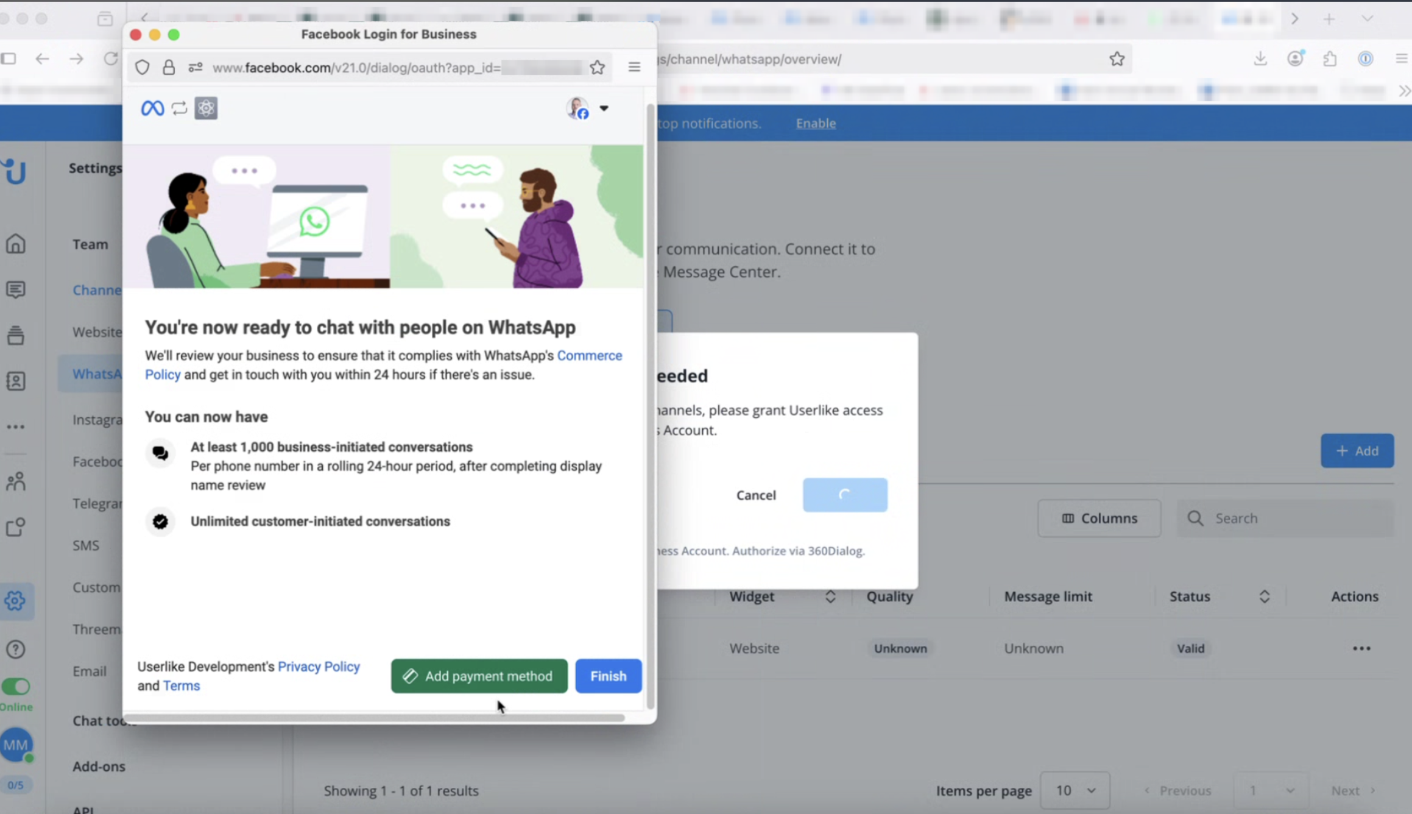Image resolution: width=1412 pixels, height=814 pixels.
Task: Click the downloads arrow icon in browser toolbar
Action: 1260,59
